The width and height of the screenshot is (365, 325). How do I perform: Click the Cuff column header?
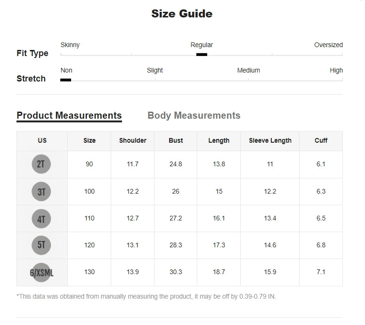321,140
